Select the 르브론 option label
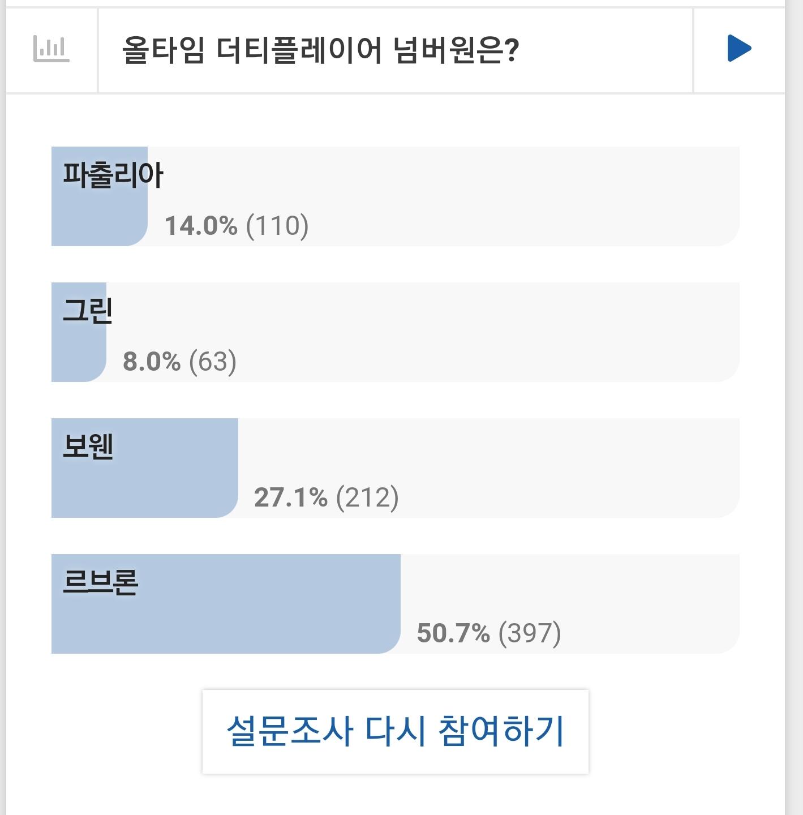 (x=101, y=582)
